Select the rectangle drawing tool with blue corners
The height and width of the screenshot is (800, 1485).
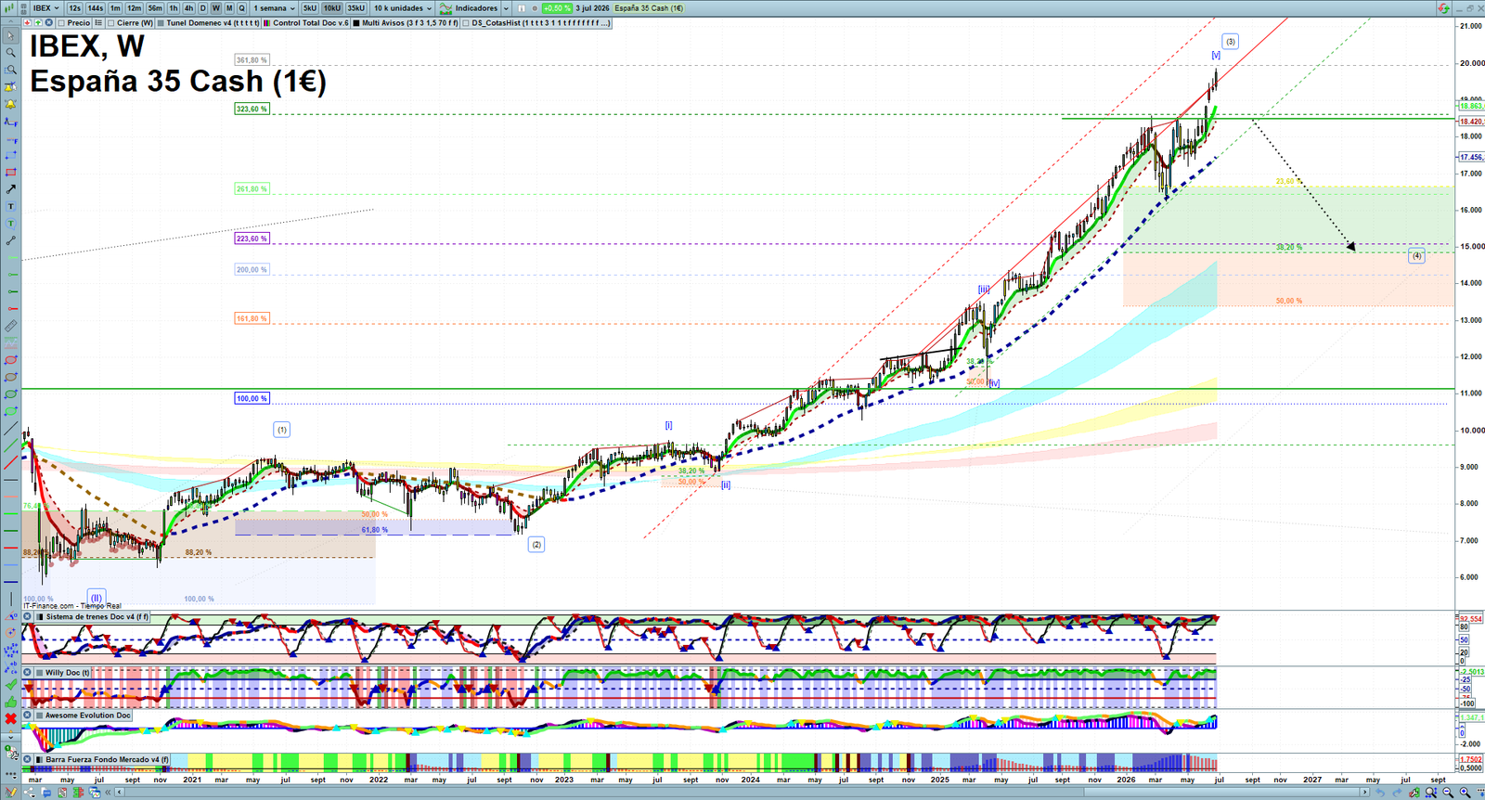(x=10, y=155)
